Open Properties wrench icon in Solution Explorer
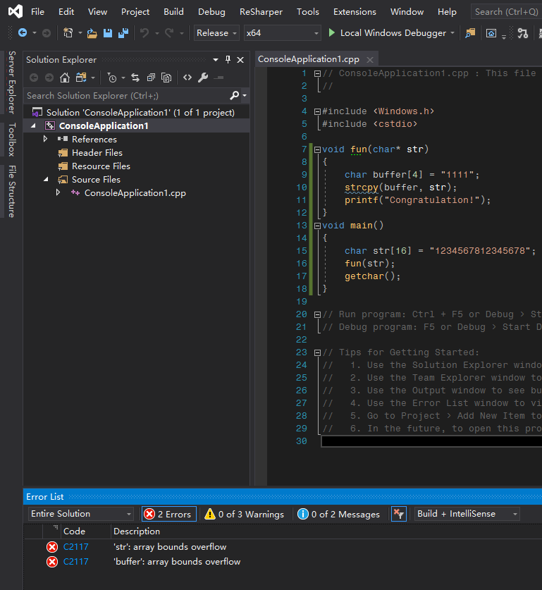The image size is (542, 590). (202, 78)
